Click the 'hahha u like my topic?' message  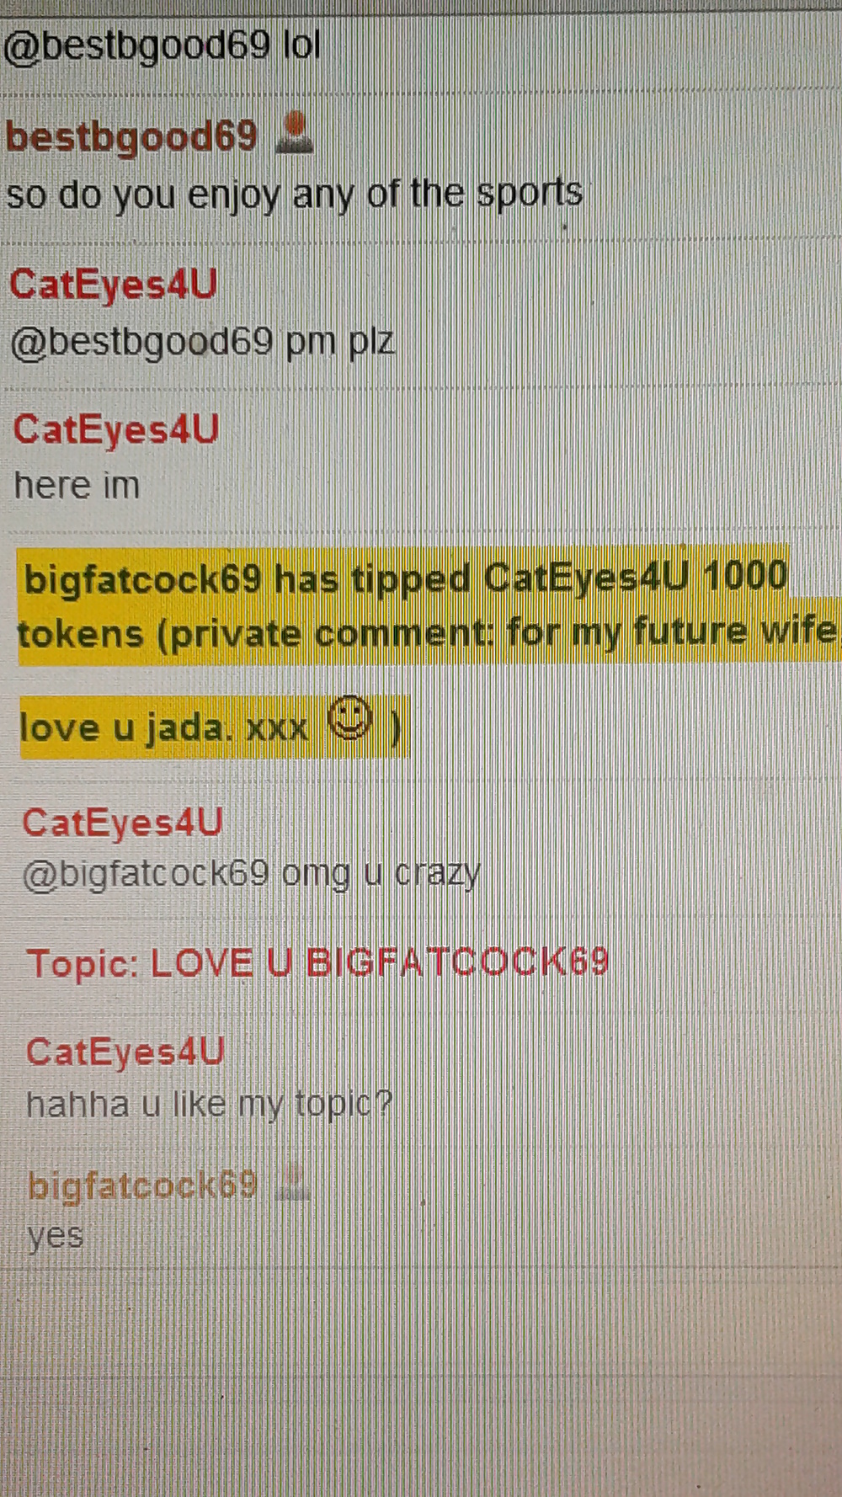210,1105
